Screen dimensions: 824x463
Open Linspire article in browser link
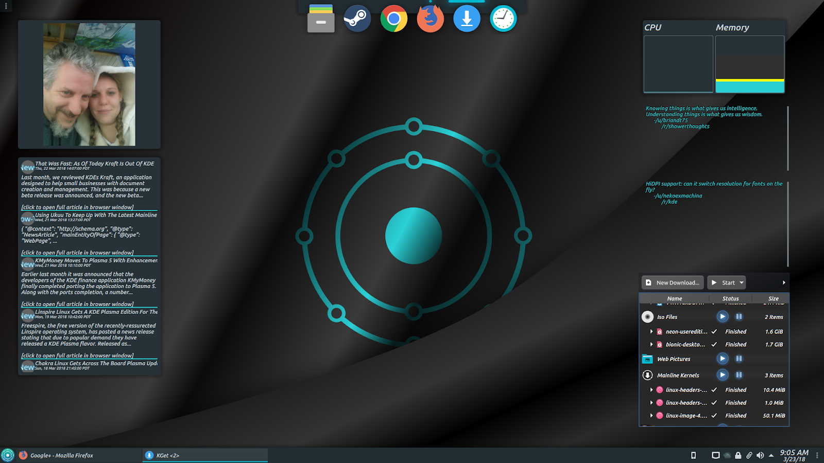pos(77,355)
